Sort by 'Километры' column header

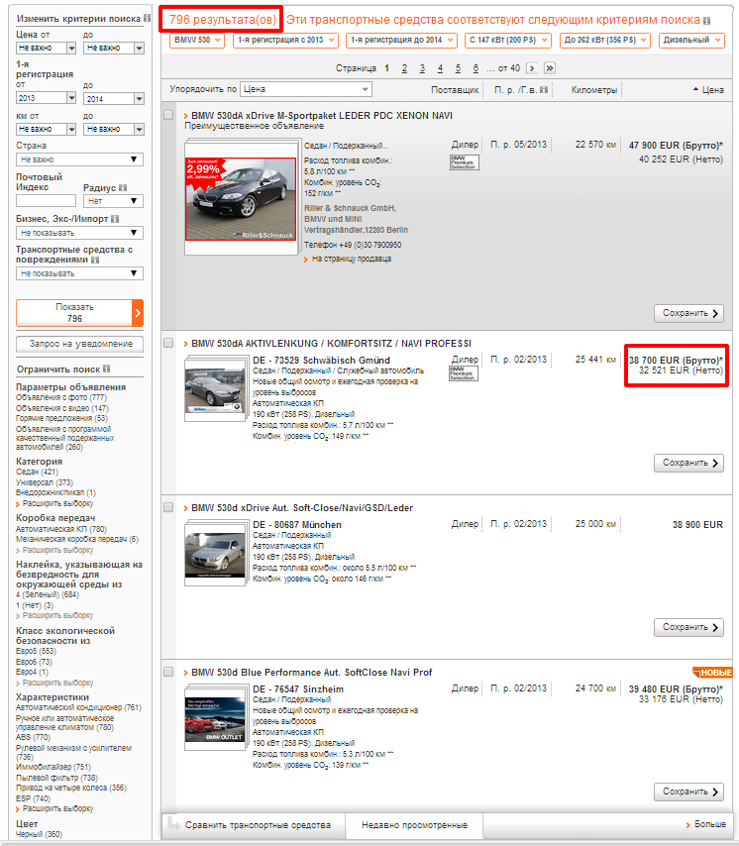point(594,90)
